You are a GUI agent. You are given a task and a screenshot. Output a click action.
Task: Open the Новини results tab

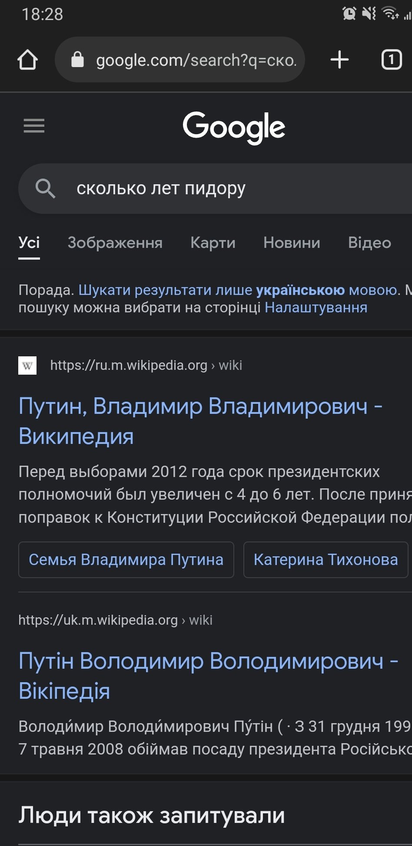click(x=292, y=243)
